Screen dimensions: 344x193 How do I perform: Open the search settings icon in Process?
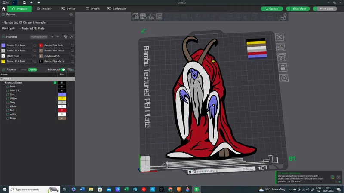click(72, 69)
